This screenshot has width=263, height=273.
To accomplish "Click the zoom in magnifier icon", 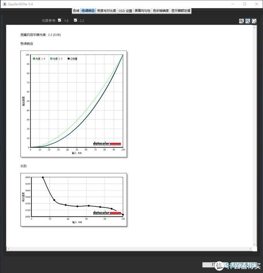I will point(241,21).
